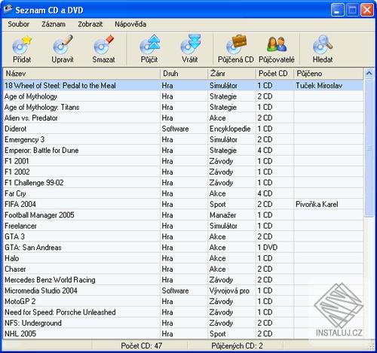The height and width of the screenshot is (353, 377).
Task: Select the Age of Mythology row
Action: point(183,96)
